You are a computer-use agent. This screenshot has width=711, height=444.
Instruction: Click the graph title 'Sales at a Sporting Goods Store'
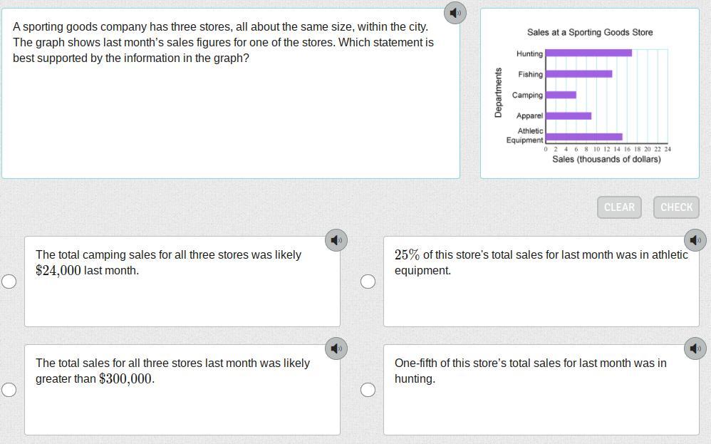tap(589, 32)
